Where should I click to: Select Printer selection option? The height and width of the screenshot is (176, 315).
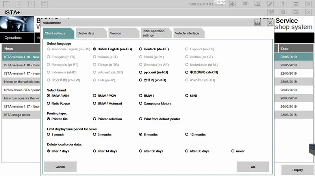coord(107,119)
